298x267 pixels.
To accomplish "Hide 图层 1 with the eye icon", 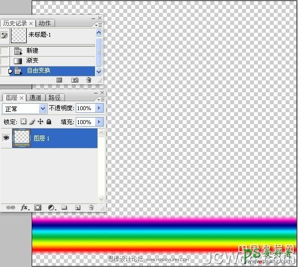I will 6,138.
